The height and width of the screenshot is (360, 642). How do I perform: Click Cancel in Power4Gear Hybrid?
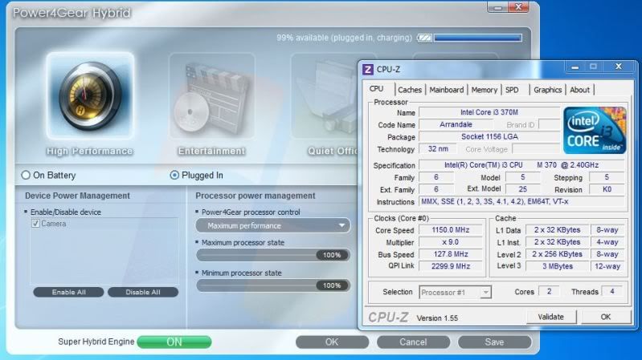(x=413, y=342)
